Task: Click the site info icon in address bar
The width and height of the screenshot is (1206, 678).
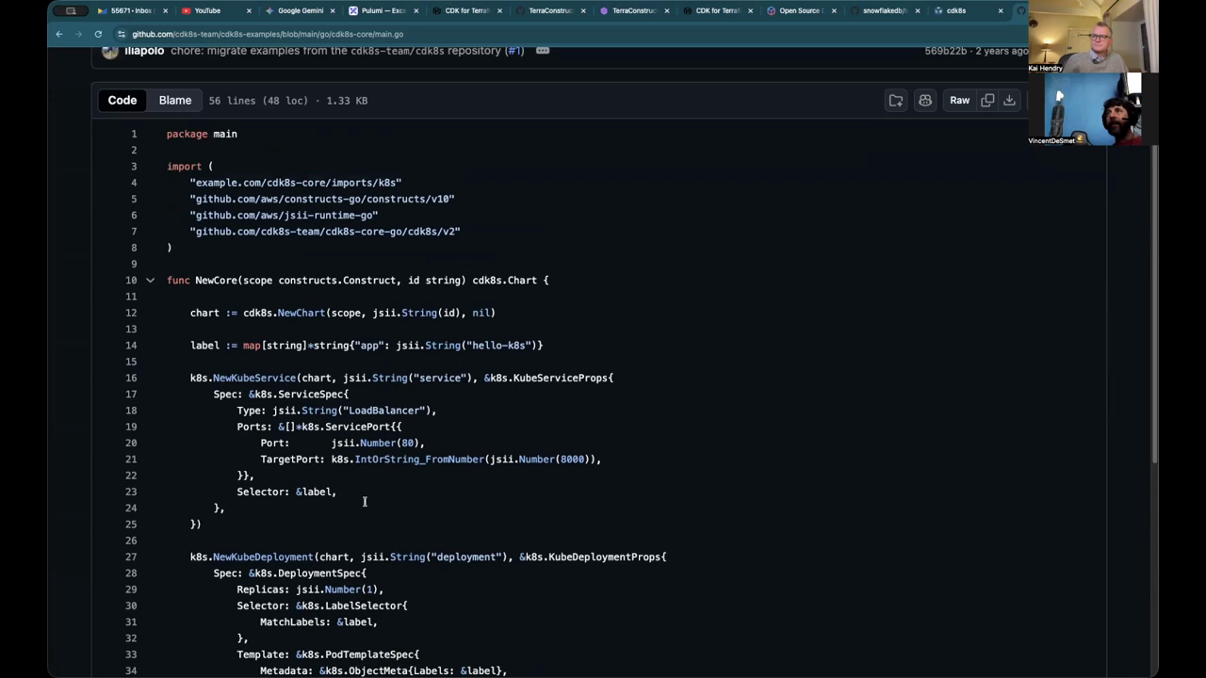Action: click(121, 34)
